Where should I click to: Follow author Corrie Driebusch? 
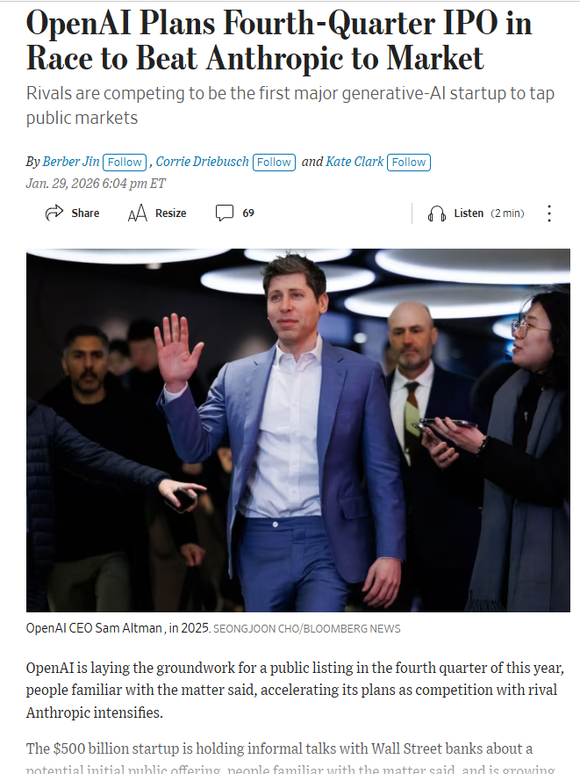tap(274, 163)
